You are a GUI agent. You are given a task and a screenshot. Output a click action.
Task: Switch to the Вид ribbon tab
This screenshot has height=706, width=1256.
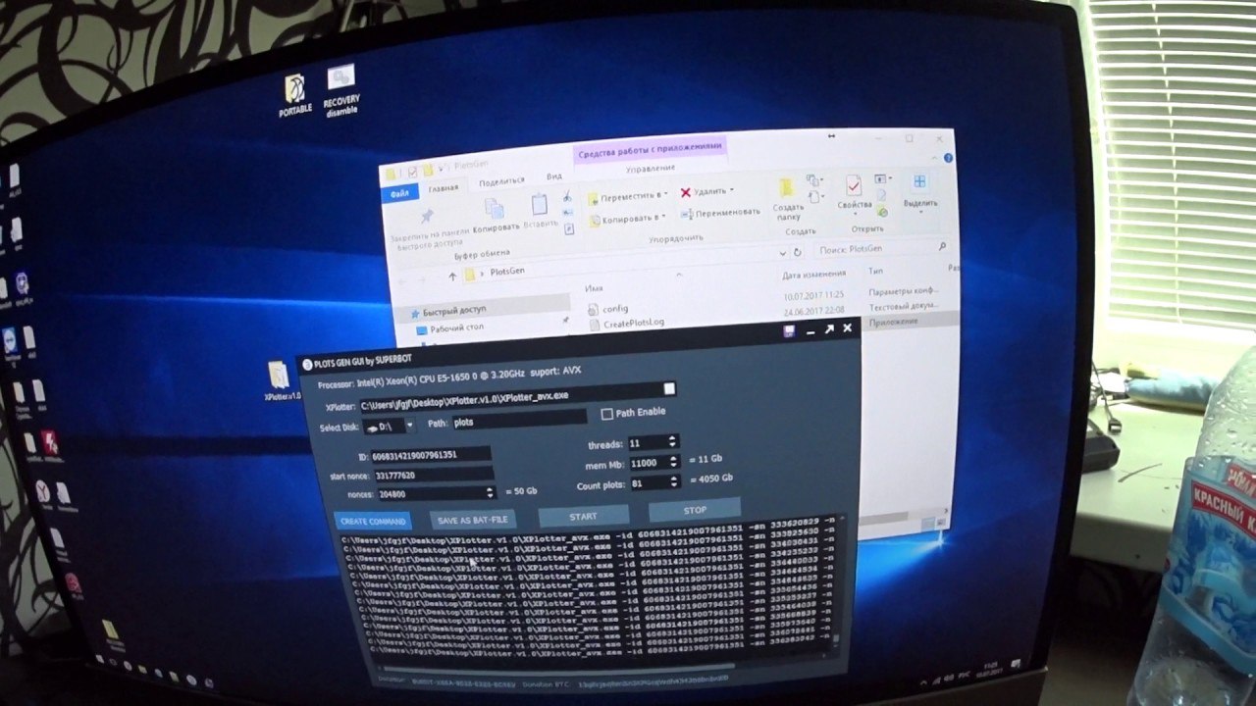click(x=554, y=176)
